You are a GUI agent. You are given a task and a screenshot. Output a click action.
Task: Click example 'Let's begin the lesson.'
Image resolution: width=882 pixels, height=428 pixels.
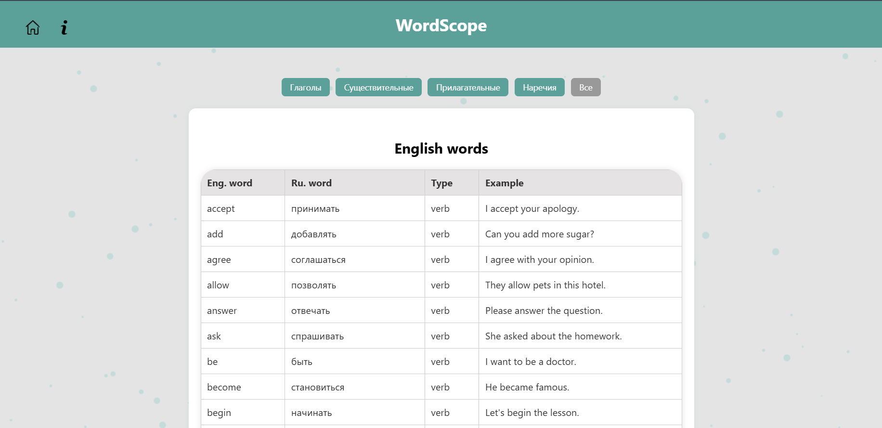coord(532,413)
